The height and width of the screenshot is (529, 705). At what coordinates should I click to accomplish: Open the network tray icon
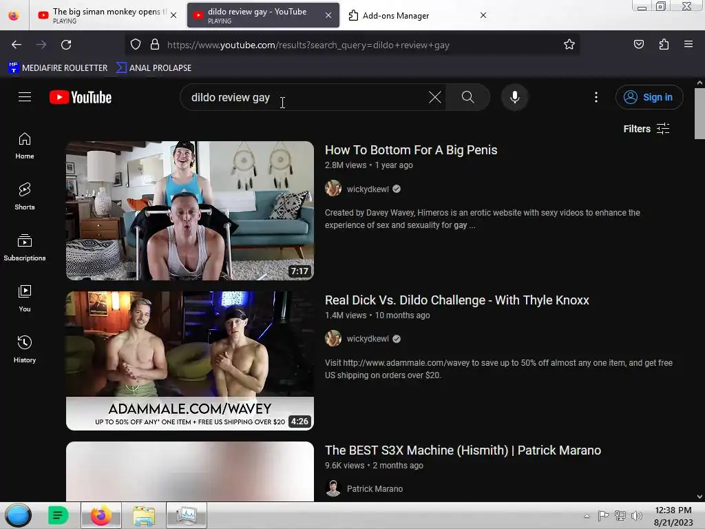620,516
